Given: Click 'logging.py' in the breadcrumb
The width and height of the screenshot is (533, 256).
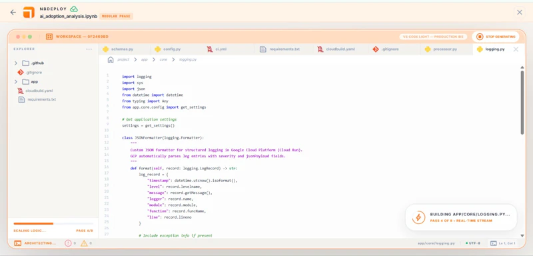Looking at the screenshot, I should [188, 59].
